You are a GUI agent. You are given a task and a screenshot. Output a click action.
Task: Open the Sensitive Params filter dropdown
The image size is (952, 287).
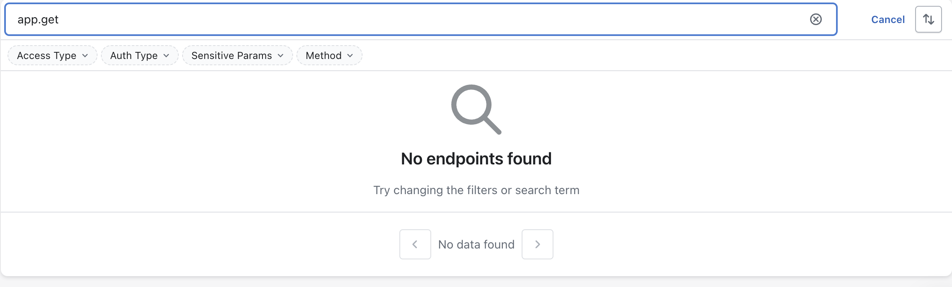click(x=237, y=55)
